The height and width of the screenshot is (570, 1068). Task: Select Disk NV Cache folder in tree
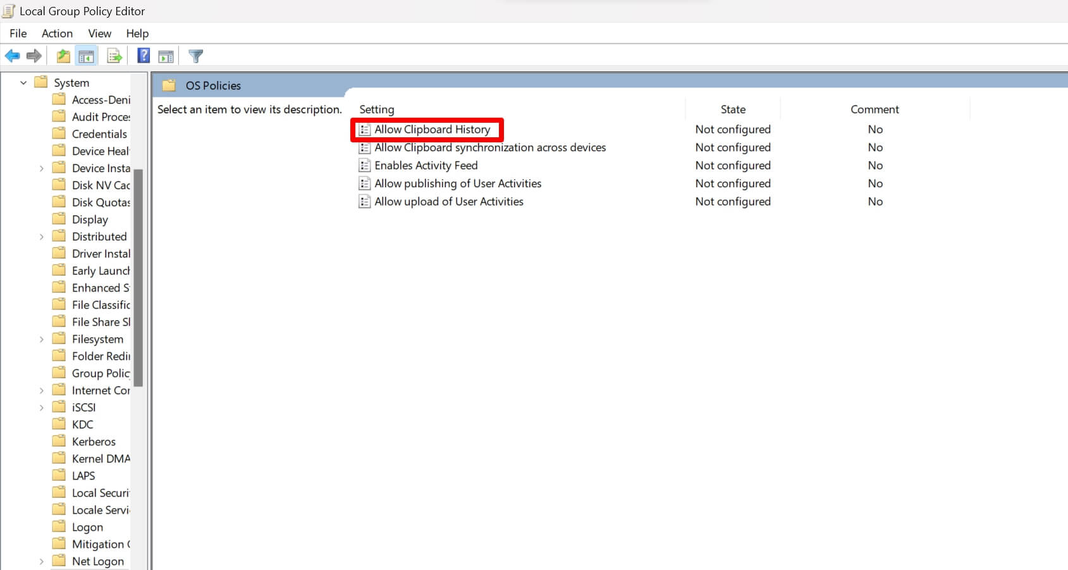coord(101,185)
